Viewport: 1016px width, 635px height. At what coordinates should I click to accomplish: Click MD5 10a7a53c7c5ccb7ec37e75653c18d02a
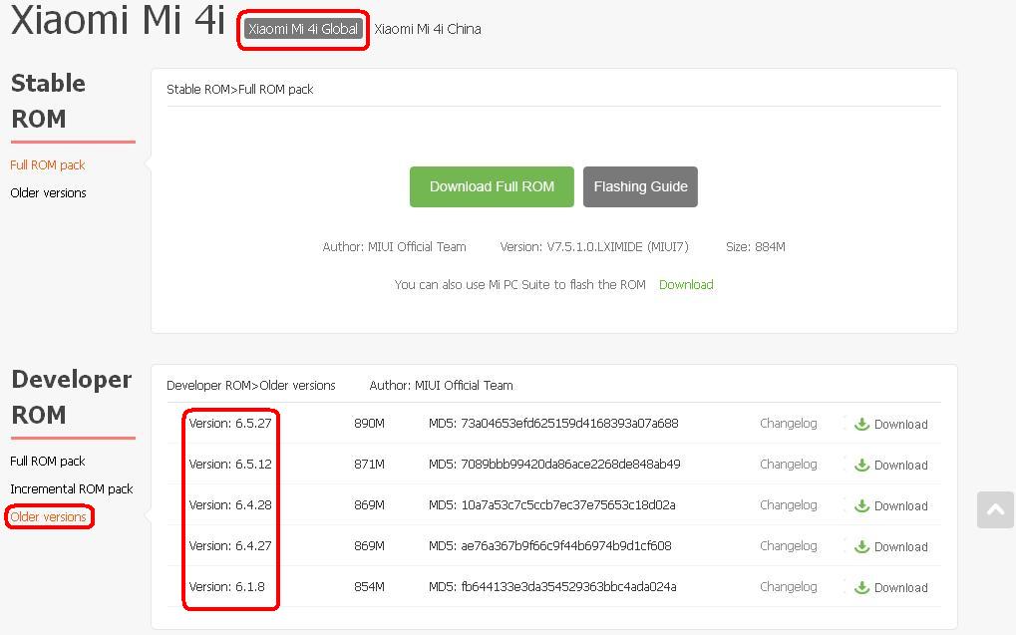tap(552, 504)
